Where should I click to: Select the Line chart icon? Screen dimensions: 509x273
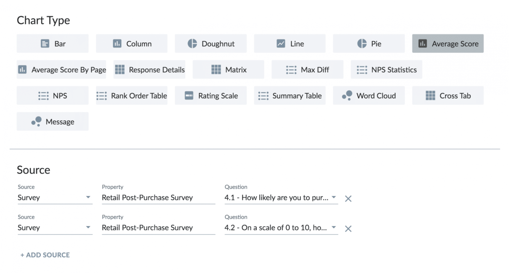tap(281, 44)
